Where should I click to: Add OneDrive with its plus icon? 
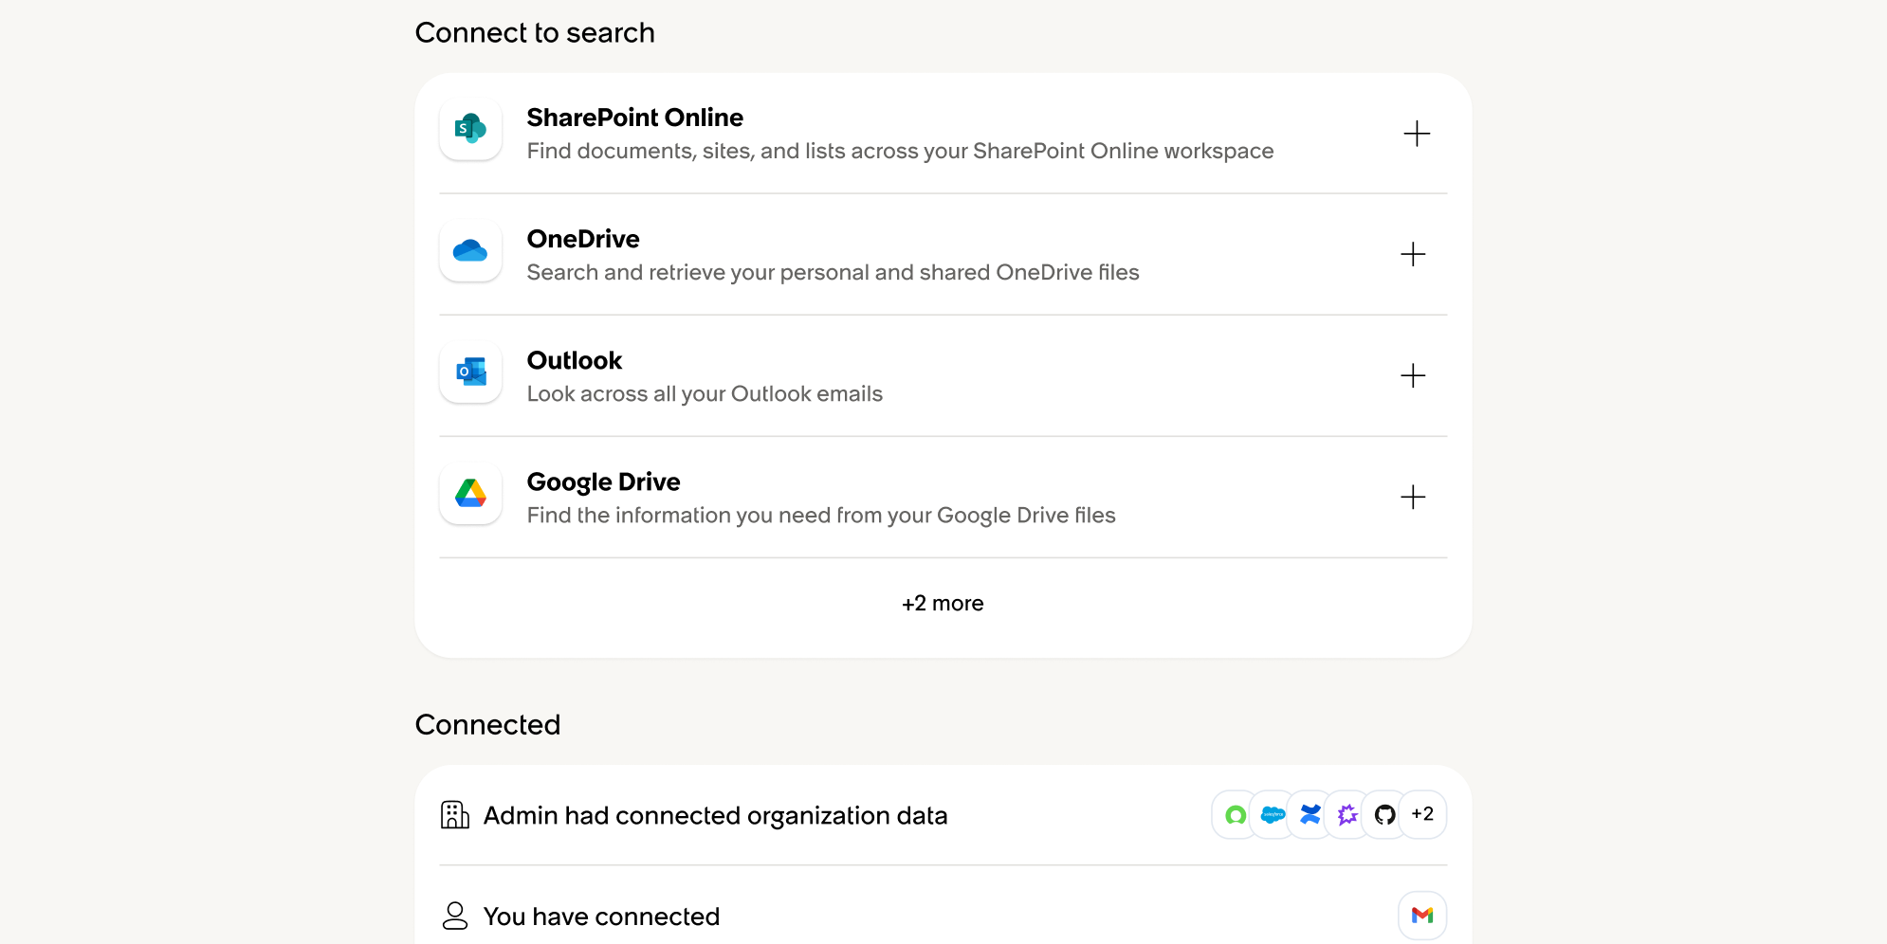point(1413,254)
